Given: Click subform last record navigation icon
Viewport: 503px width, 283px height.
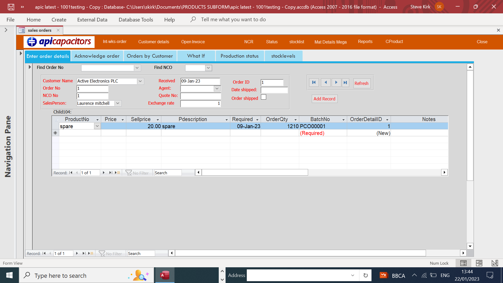Looking at the screenshot, I should coord(111,173).
